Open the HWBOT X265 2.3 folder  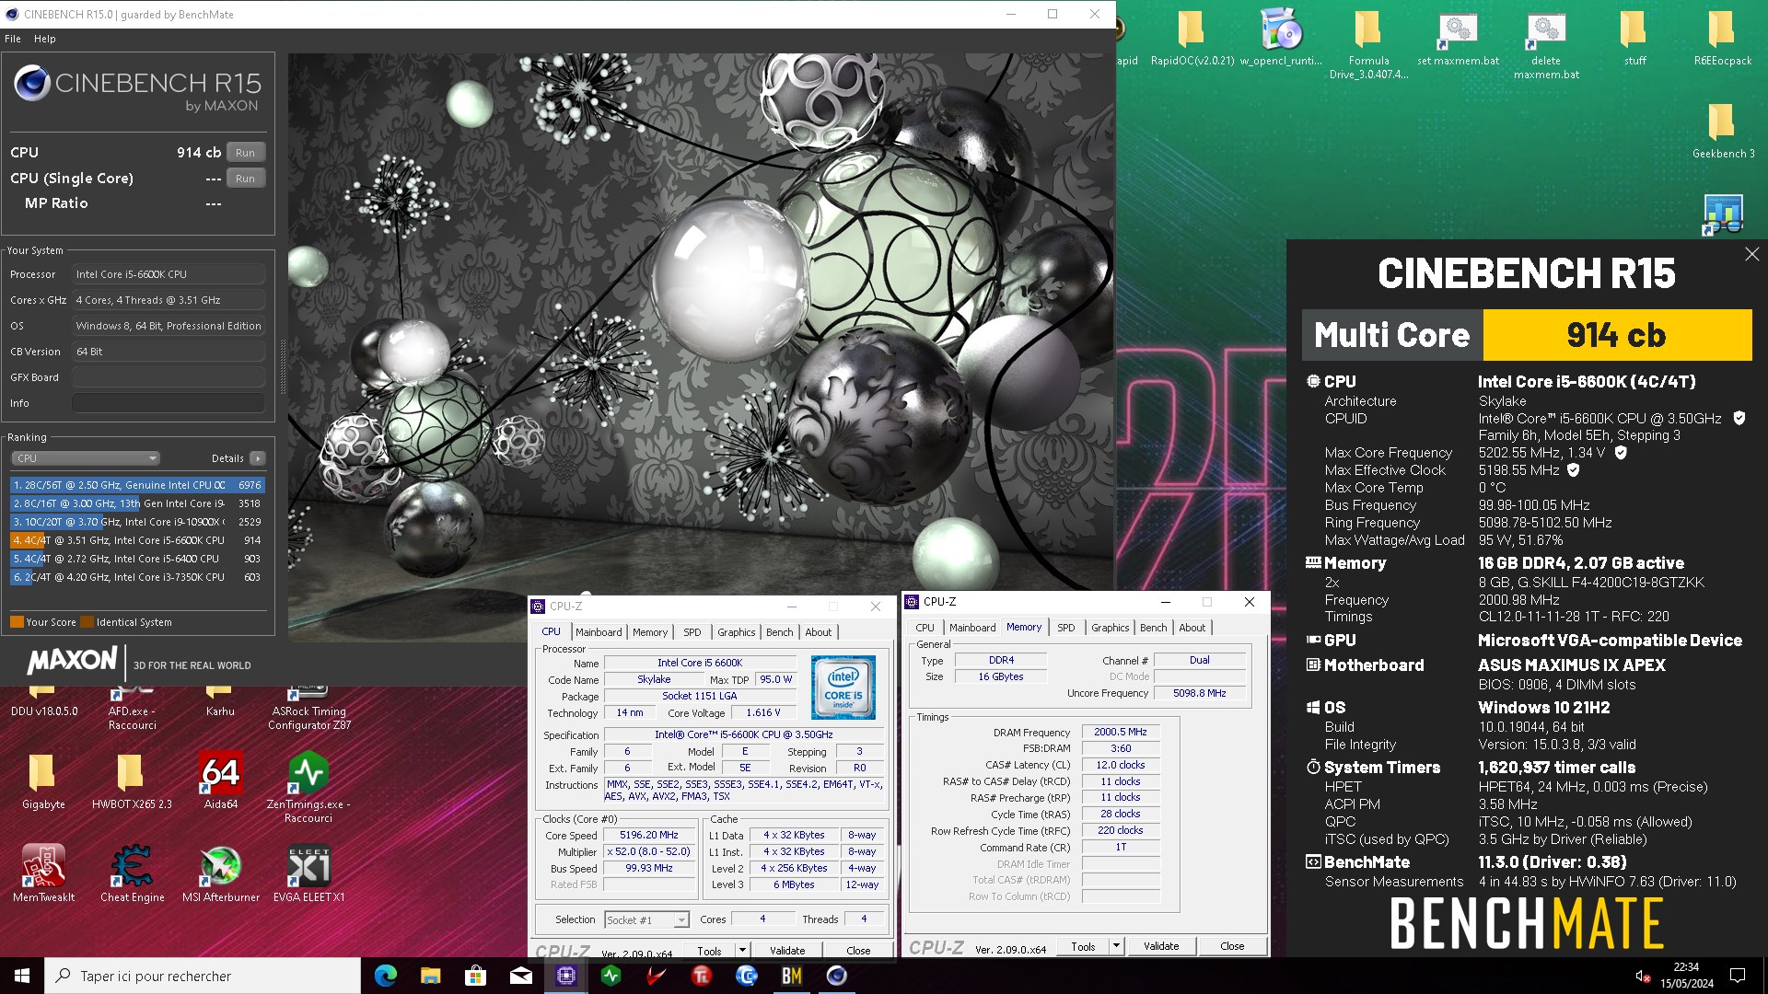pos(132,780)
